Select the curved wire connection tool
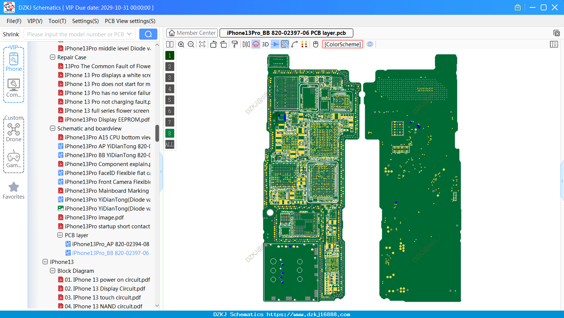The height and width of the screenshot is (318, 564). click(294, 44)
